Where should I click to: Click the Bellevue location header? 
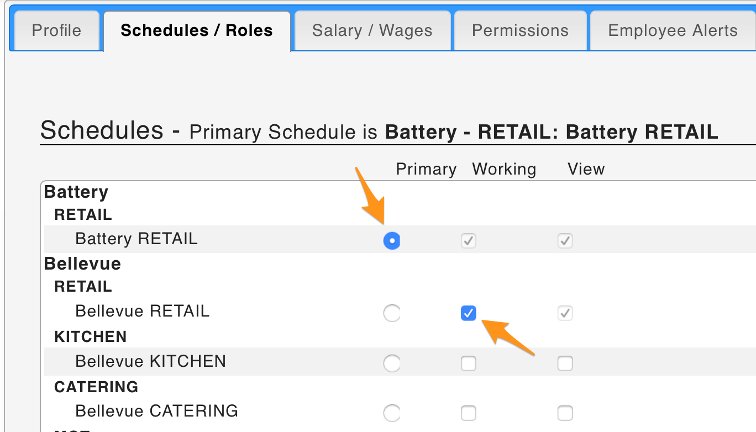point(82,264)
